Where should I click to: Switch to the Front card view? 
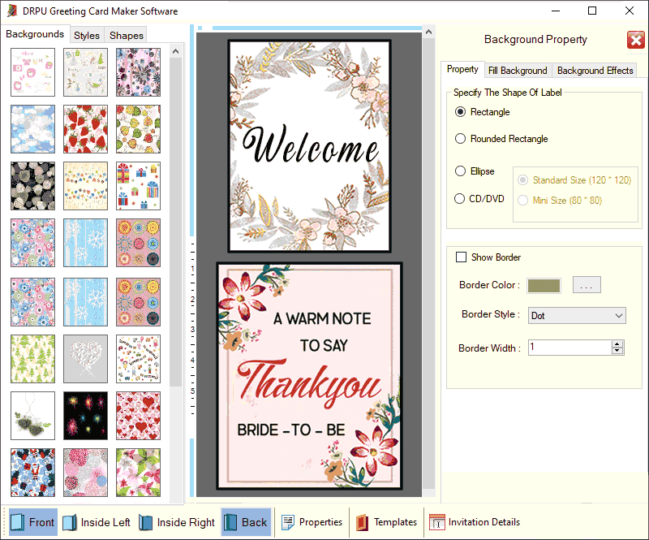[x=32, y=522]
